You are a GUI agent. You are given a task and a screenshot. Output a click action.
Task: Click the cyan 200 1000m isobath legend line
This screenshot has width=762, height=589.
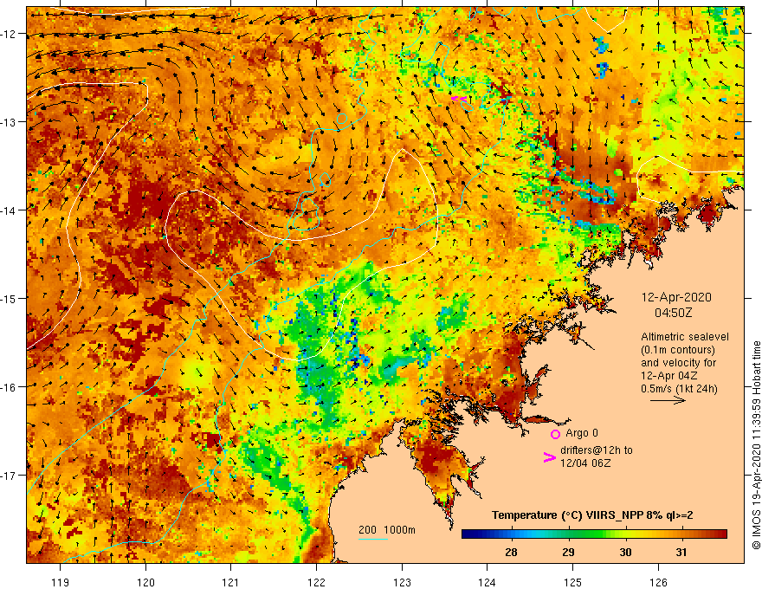[372, 539]
